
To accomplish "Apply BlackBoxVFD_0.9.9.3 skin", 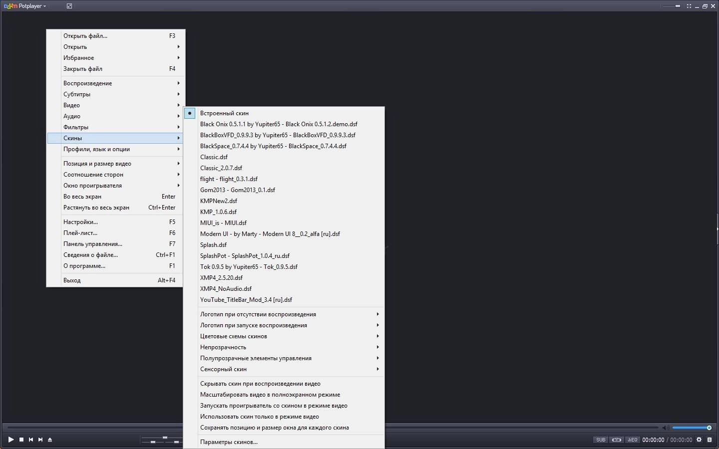I will coord(284,135).
